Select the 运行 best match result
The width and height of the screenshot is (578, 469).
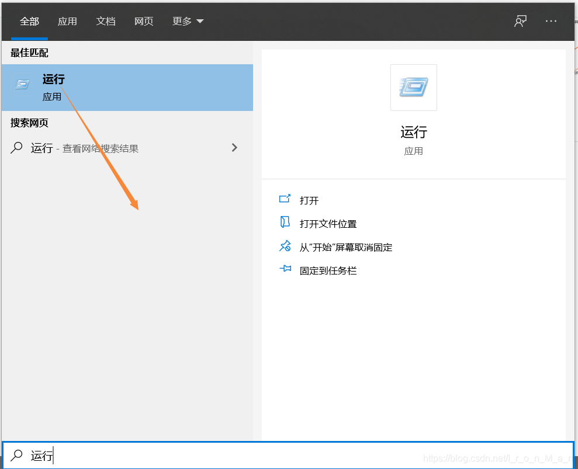(x=127, y=88)
